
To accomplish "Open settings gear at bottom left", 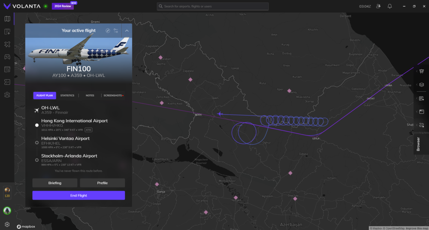I will pos(7,224).
